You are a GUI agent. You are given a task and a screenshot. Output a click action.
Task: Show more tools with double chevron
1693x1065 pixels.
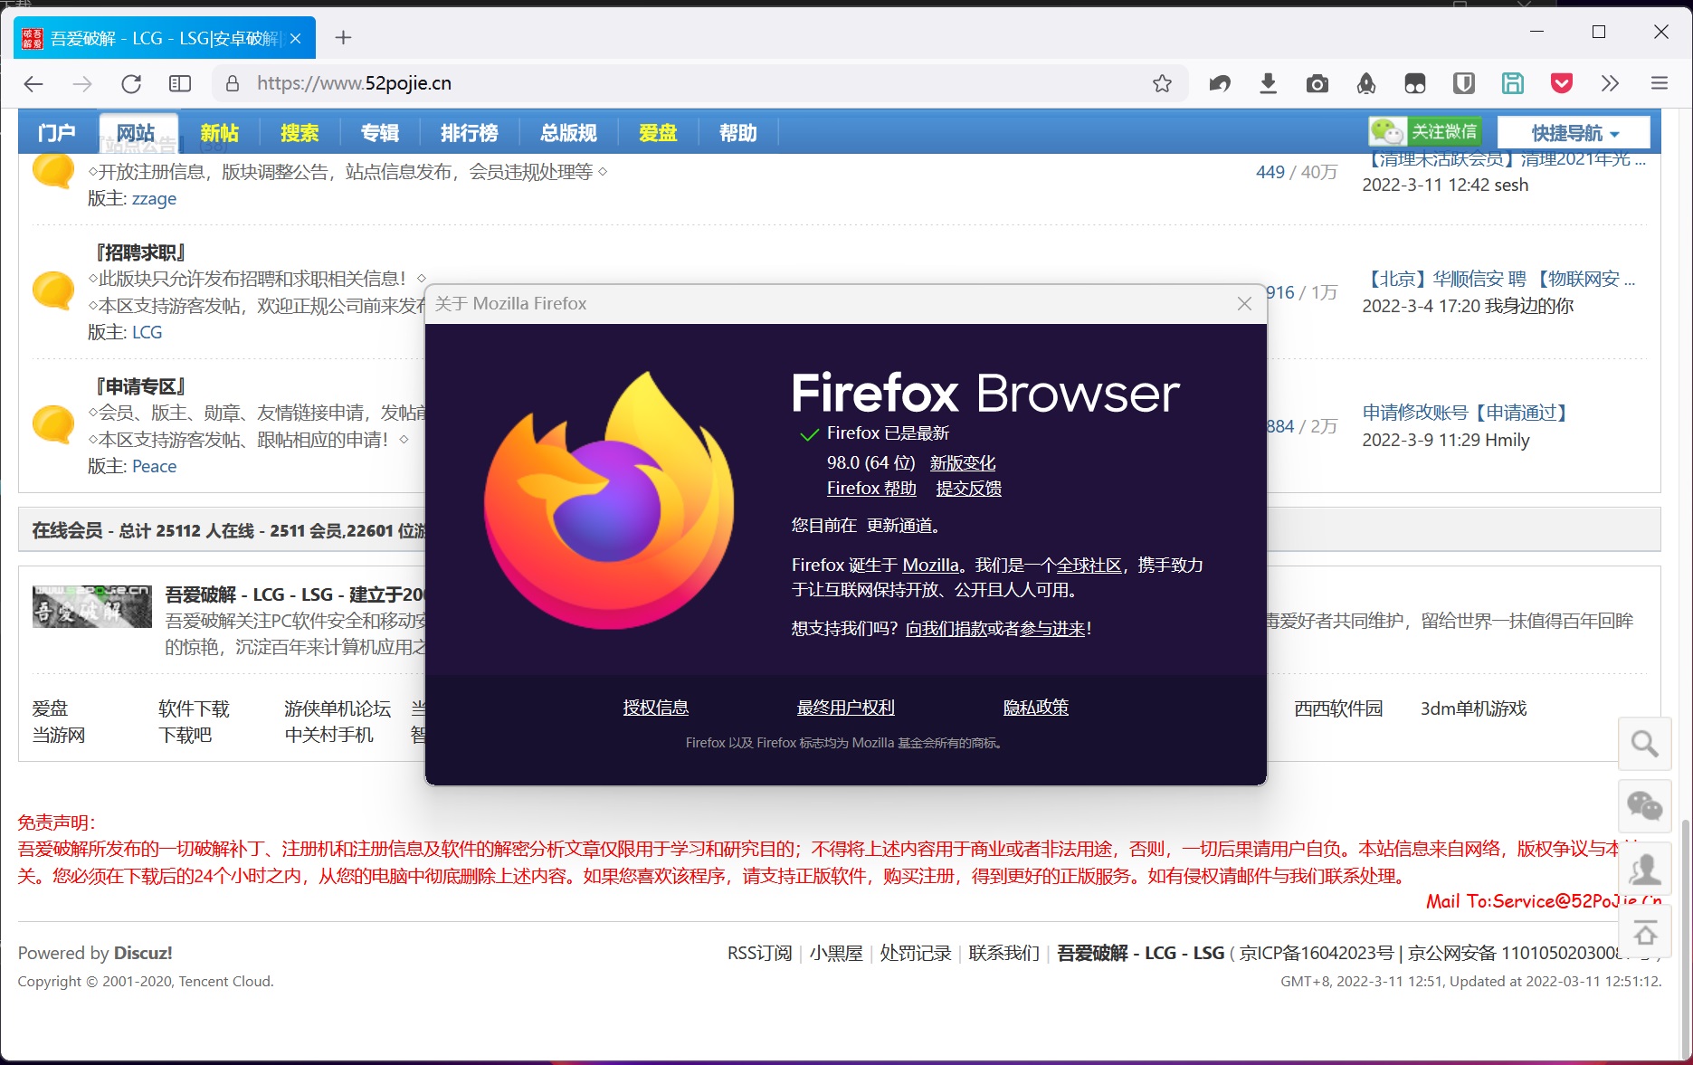tap(1610, 83)
